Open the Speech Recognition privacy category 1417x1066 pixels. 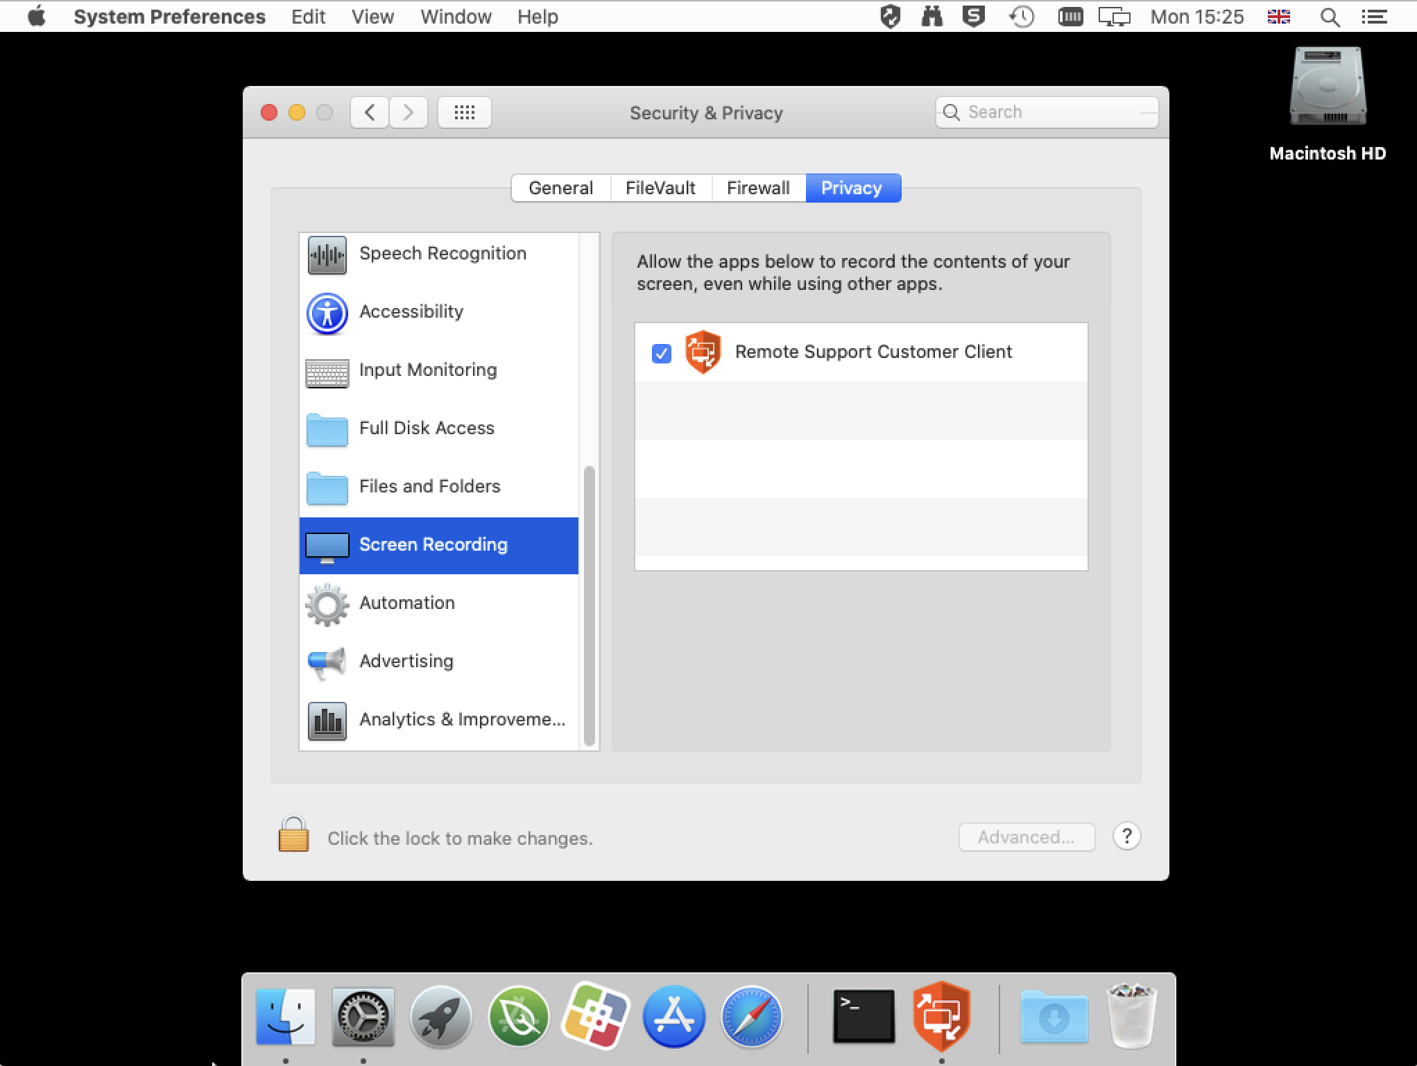(x=442, y=254)
